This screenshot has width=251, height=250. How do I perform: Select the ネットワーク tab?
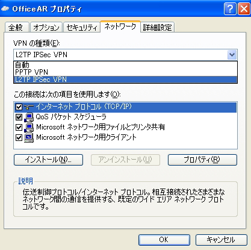click(x=120, y=27)
